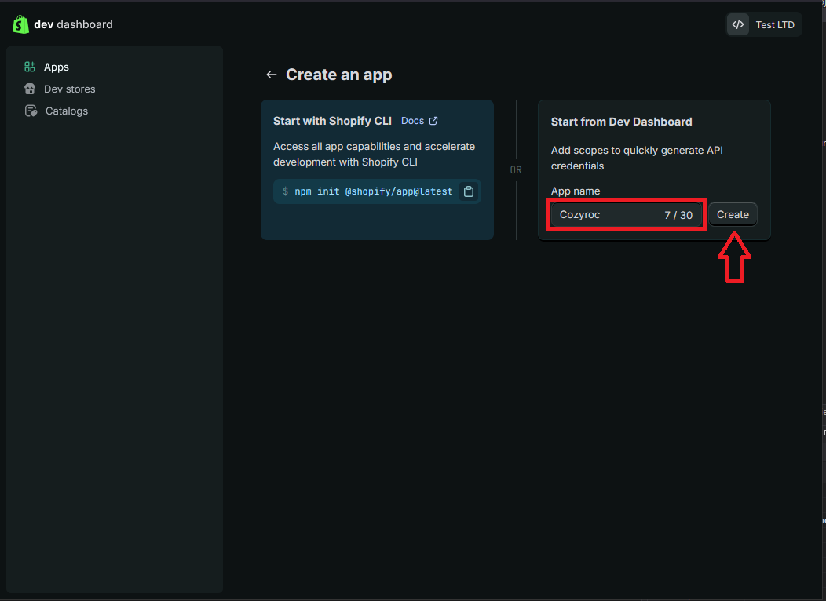The image size is (826, 601).
Task: Open the Test LTD account switcher
Action: [x=774, y=25]
